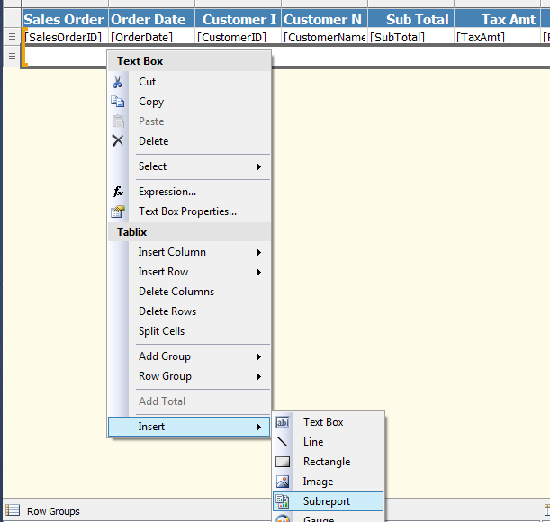
Task: Insert a Text Box from the submenu
Action: (328, 422)
